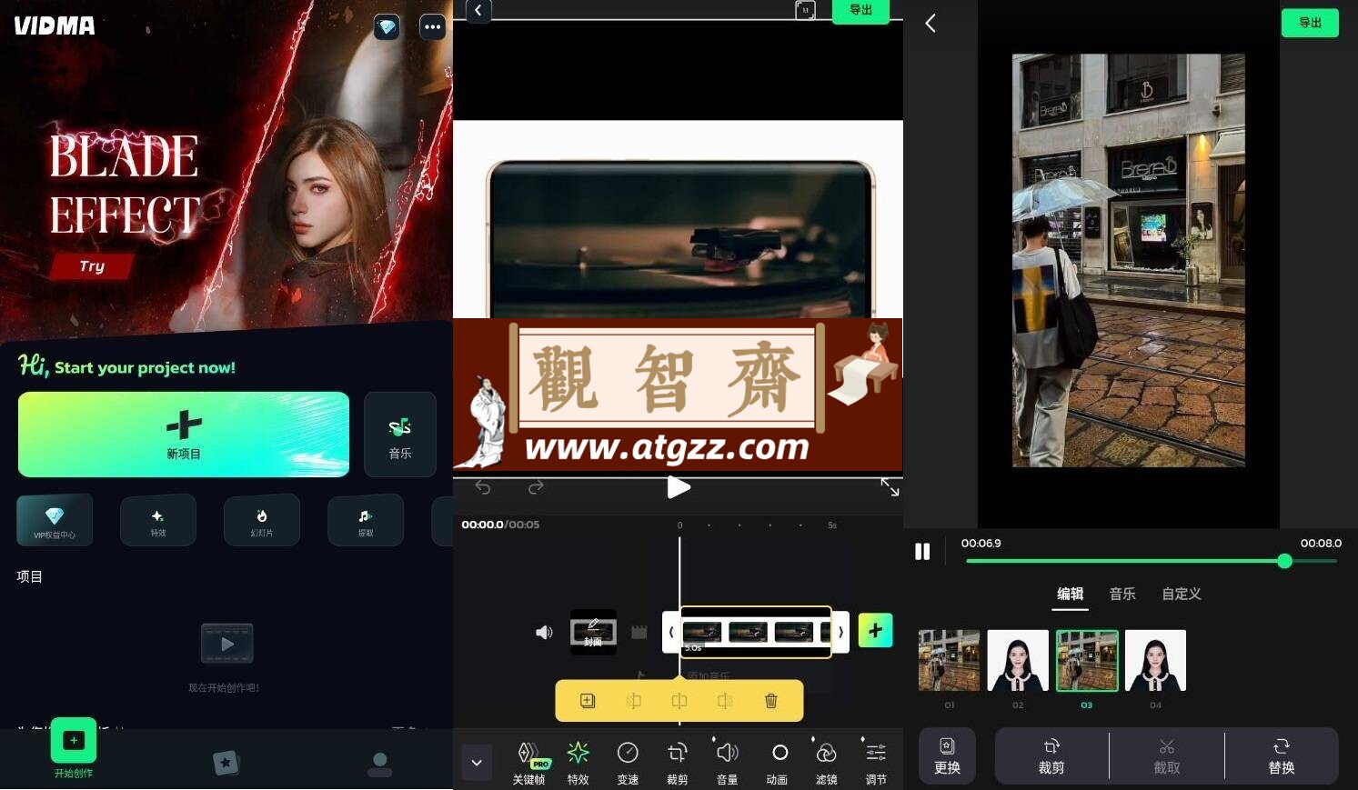Open the 滤镜 filter tool

click(x=826, y=763)
